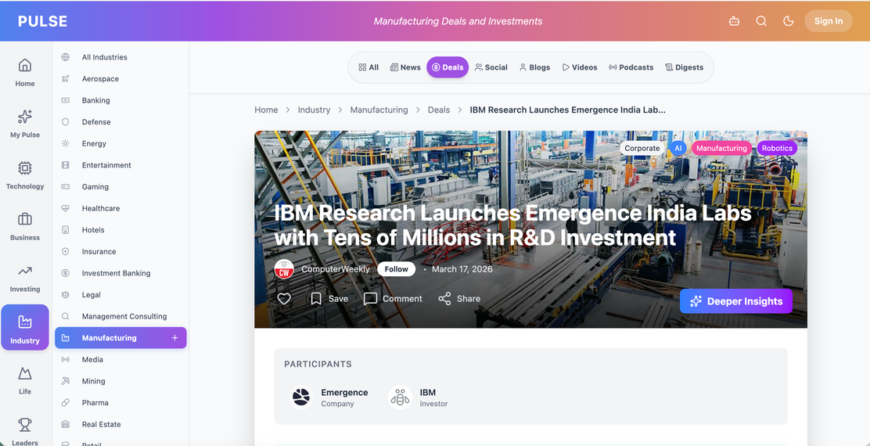870x446 pixels.
Task: Click Manufacturing in the breadcrumb
Action: [379, 110]
